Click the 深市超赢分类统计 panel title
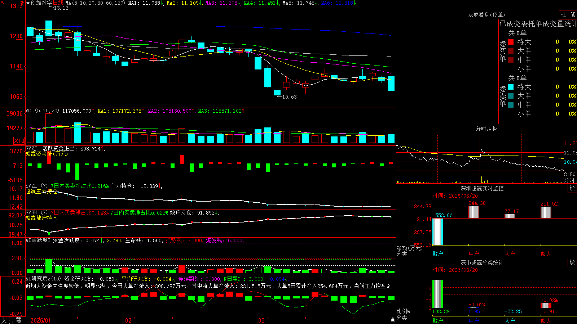The height and width of the screenshot is (324, 577). tap(482, 262)
